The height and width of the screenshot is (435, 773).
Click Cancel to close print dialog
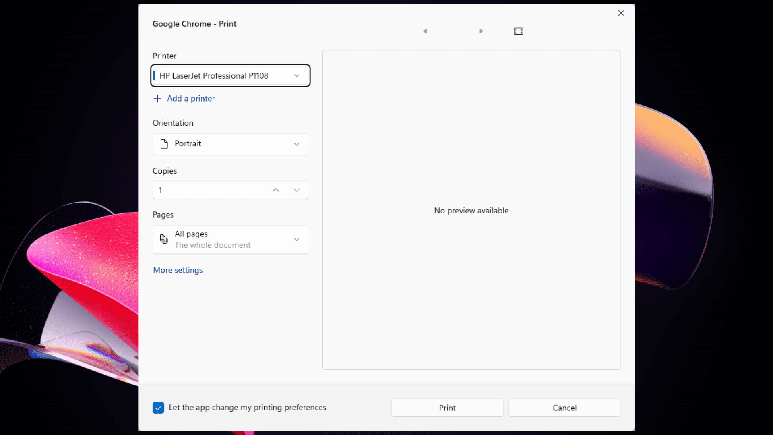click(564, 407)
